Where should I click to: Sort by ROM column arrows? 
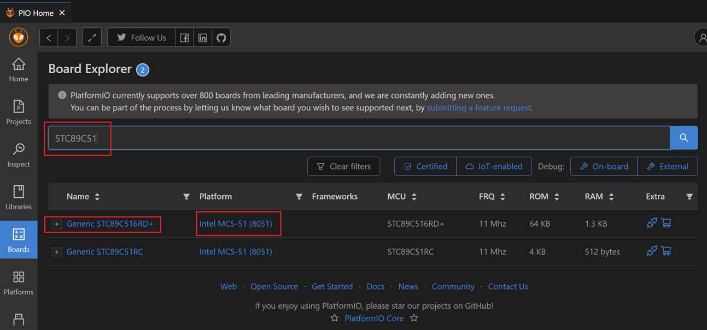pyautogui.click(x=556, y=197)
